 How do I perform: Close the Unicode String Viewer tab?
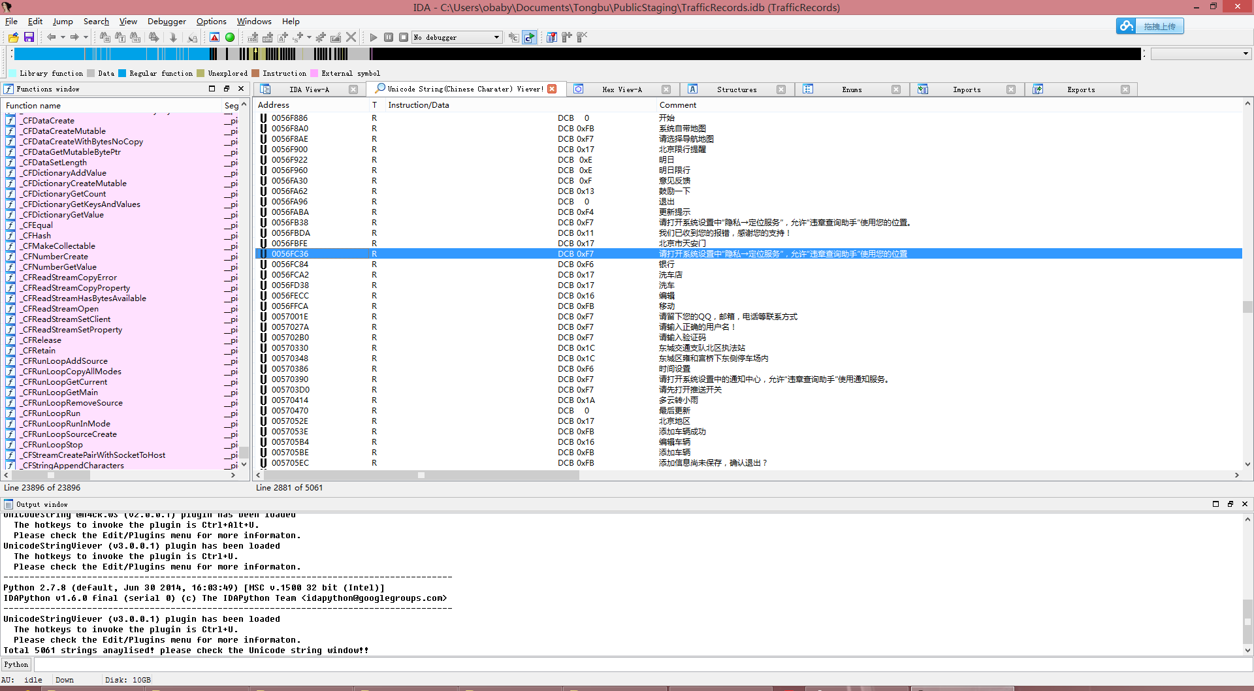(552, 89)
